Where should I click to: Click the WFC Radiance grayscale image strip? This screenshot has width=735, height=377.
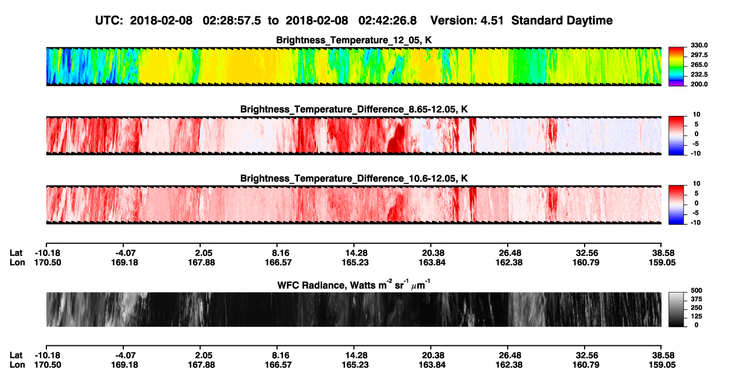coord(353,309)
